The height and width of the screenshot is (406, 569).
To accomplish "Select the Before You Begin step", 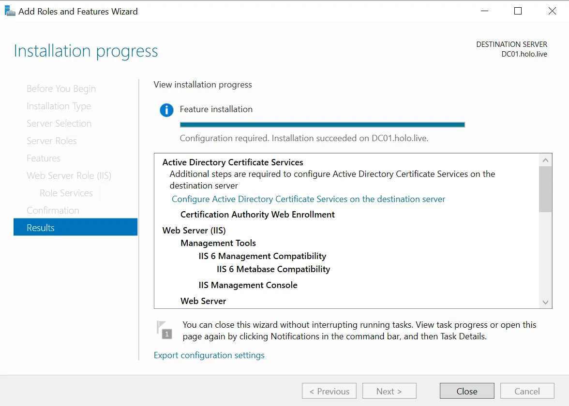I will point(61,88).
